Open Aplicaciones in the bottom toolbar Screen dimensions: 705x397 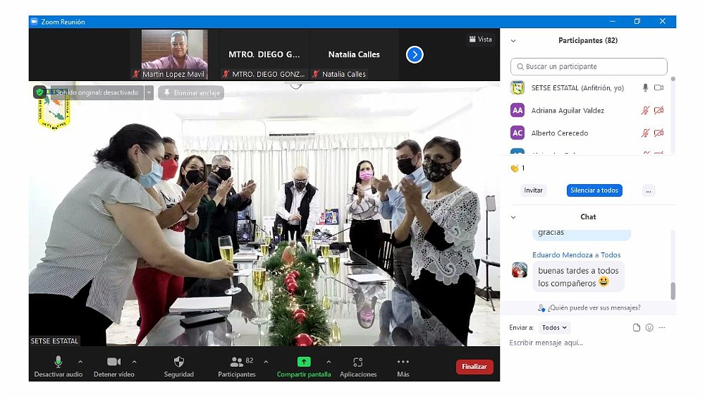tap(358, 362)
